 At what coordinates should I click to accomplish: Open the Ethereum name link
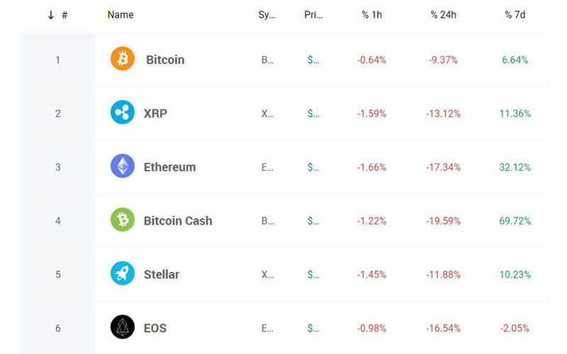(169, 167)
